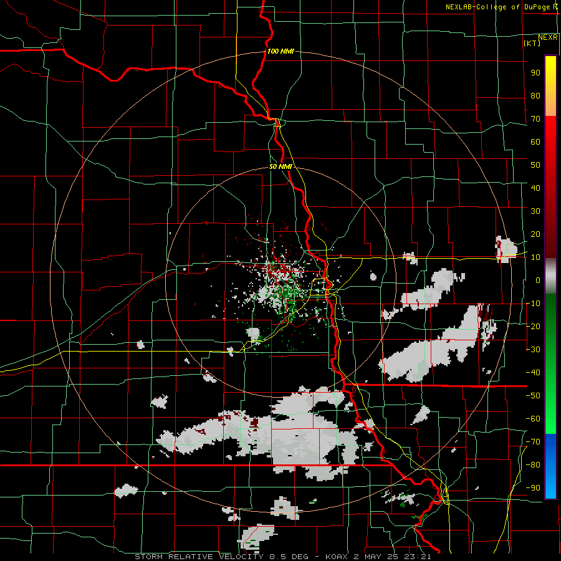Click the "-90" scale value
Viewport: 561px width, 561px height.
click(x=533, y=488)
